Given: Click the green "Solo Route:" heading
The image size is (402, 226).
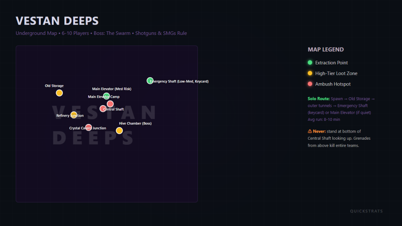Looking at the screenshot, I should coord(319,98).
